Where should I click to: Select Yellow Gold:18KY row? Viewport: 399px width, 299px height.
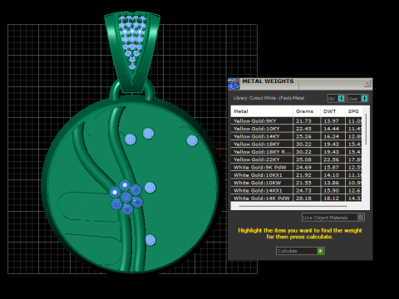coord(296,145)
